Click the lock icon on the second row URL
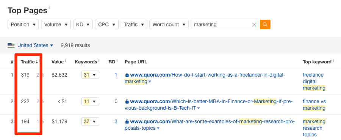The width and height of the screenshot is (341, 140). [x=127, y=101]
